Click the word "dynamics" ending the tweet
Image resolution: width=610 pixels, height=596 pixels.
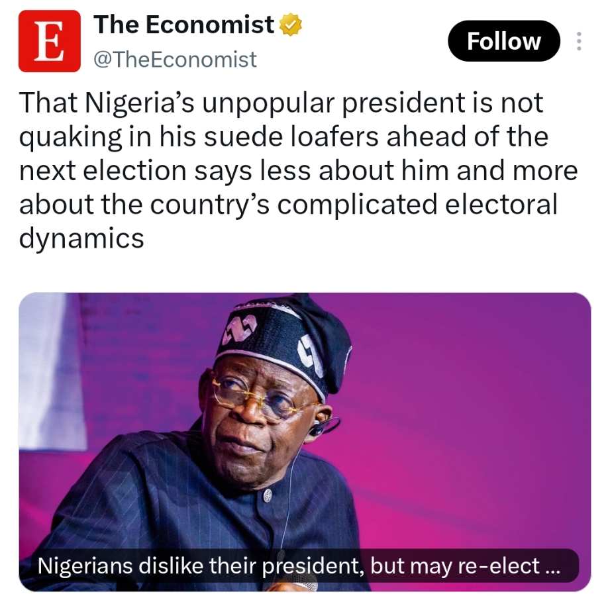click(81, 239)
